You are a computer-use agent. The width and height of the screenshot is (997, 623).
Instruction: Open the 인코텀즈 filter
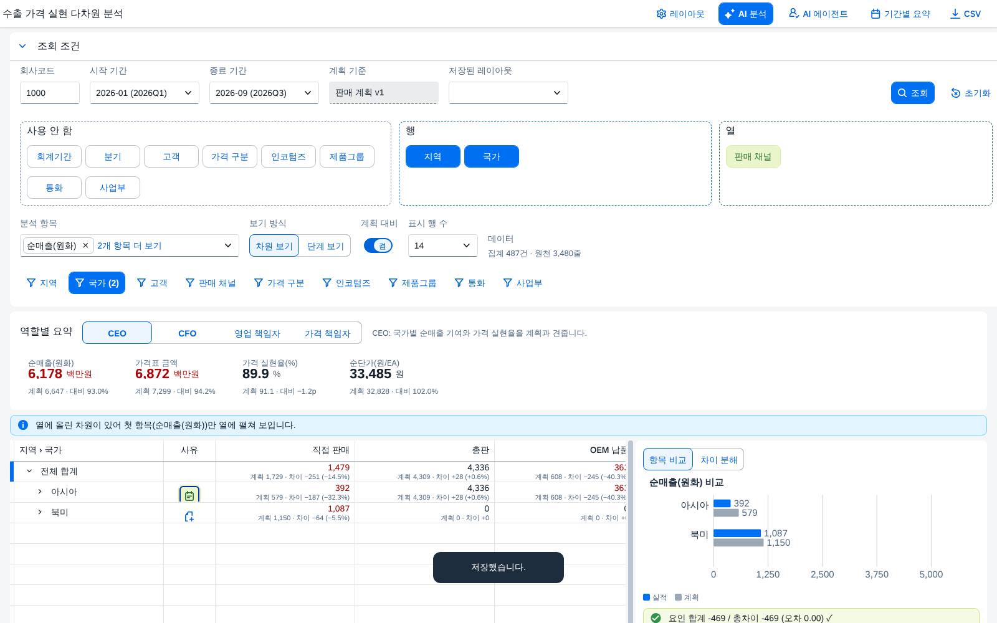click(x=346, y=283)
